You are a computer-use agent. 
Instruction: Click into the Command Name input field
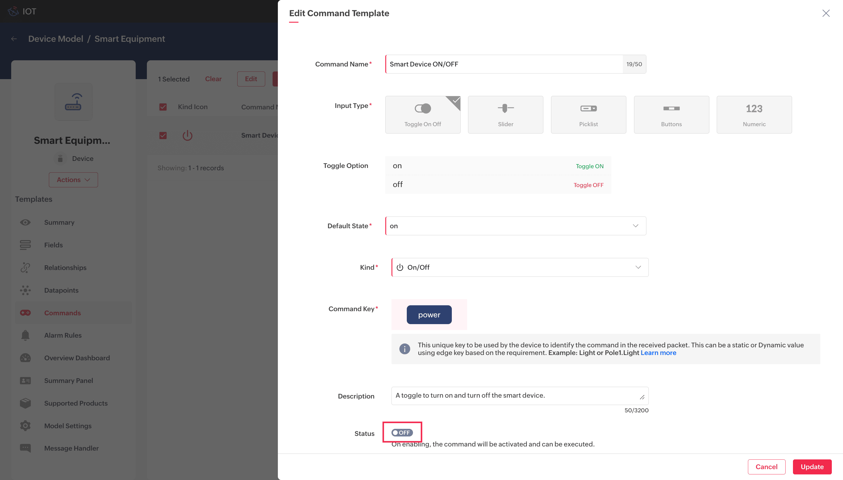[x=504, y=64]
